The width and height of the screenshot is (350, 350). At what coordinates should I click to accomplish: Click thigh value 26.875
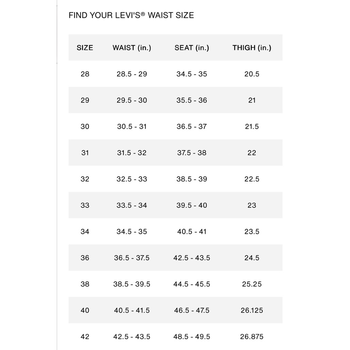pyautogui.click(x=252, y=336)
